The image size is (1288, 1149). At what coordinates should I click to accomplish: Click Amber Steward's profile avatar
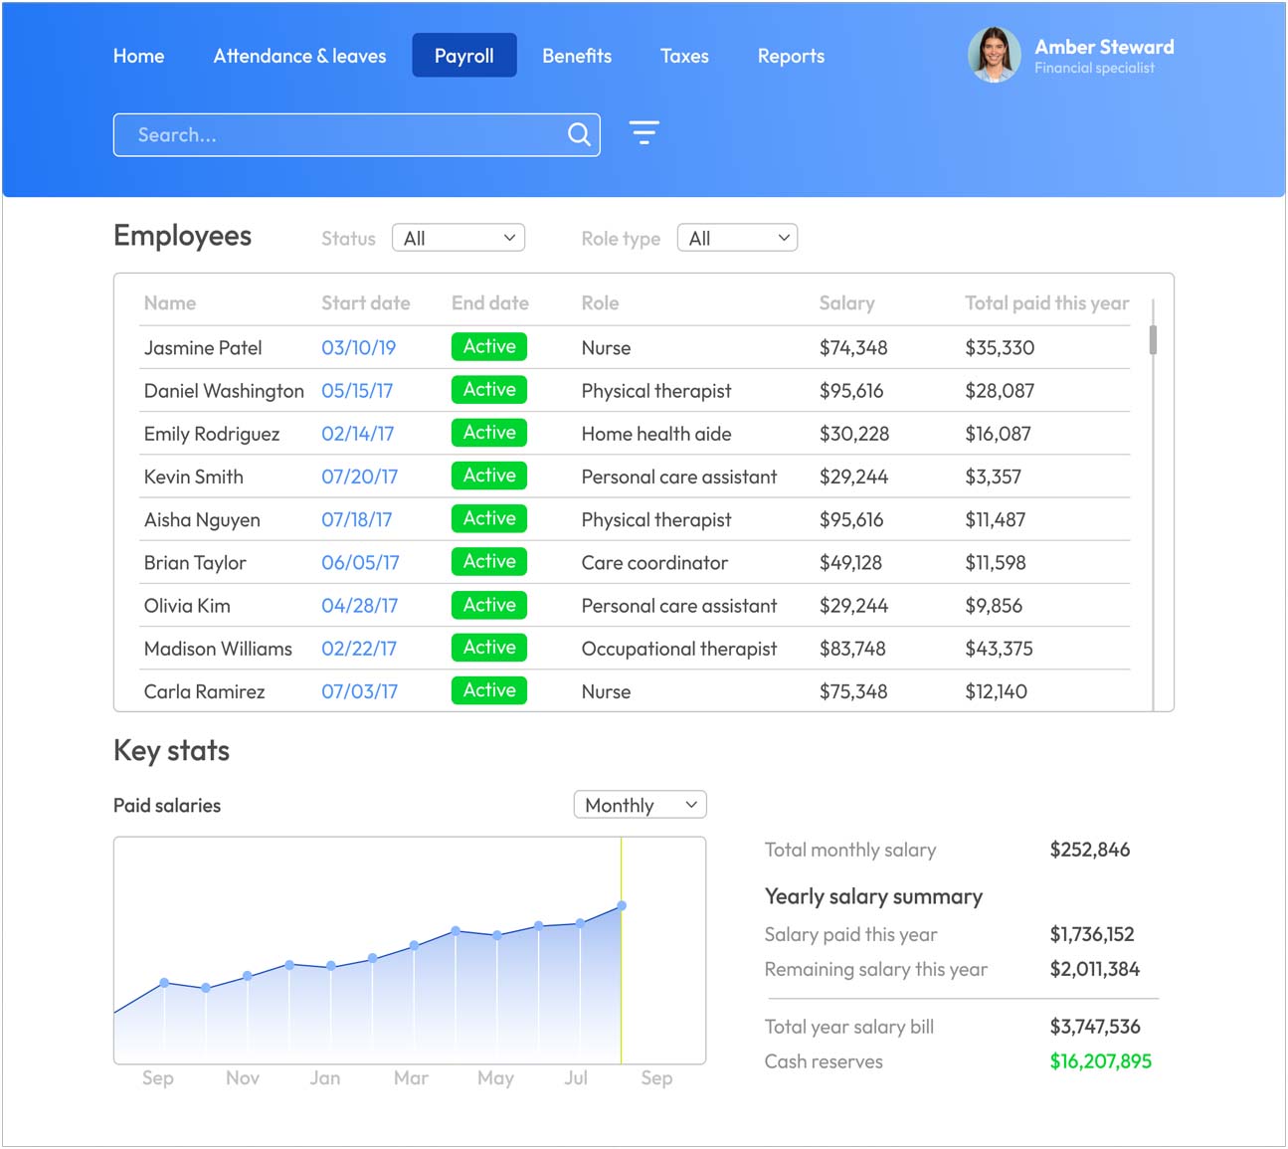(994, 55)
